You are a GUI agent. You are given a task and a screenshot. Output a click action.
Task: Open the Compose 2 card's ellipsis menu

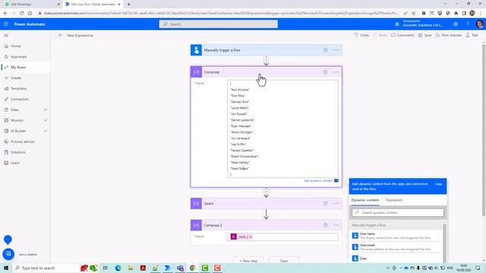pyautogui.click(x=336, y=225)
